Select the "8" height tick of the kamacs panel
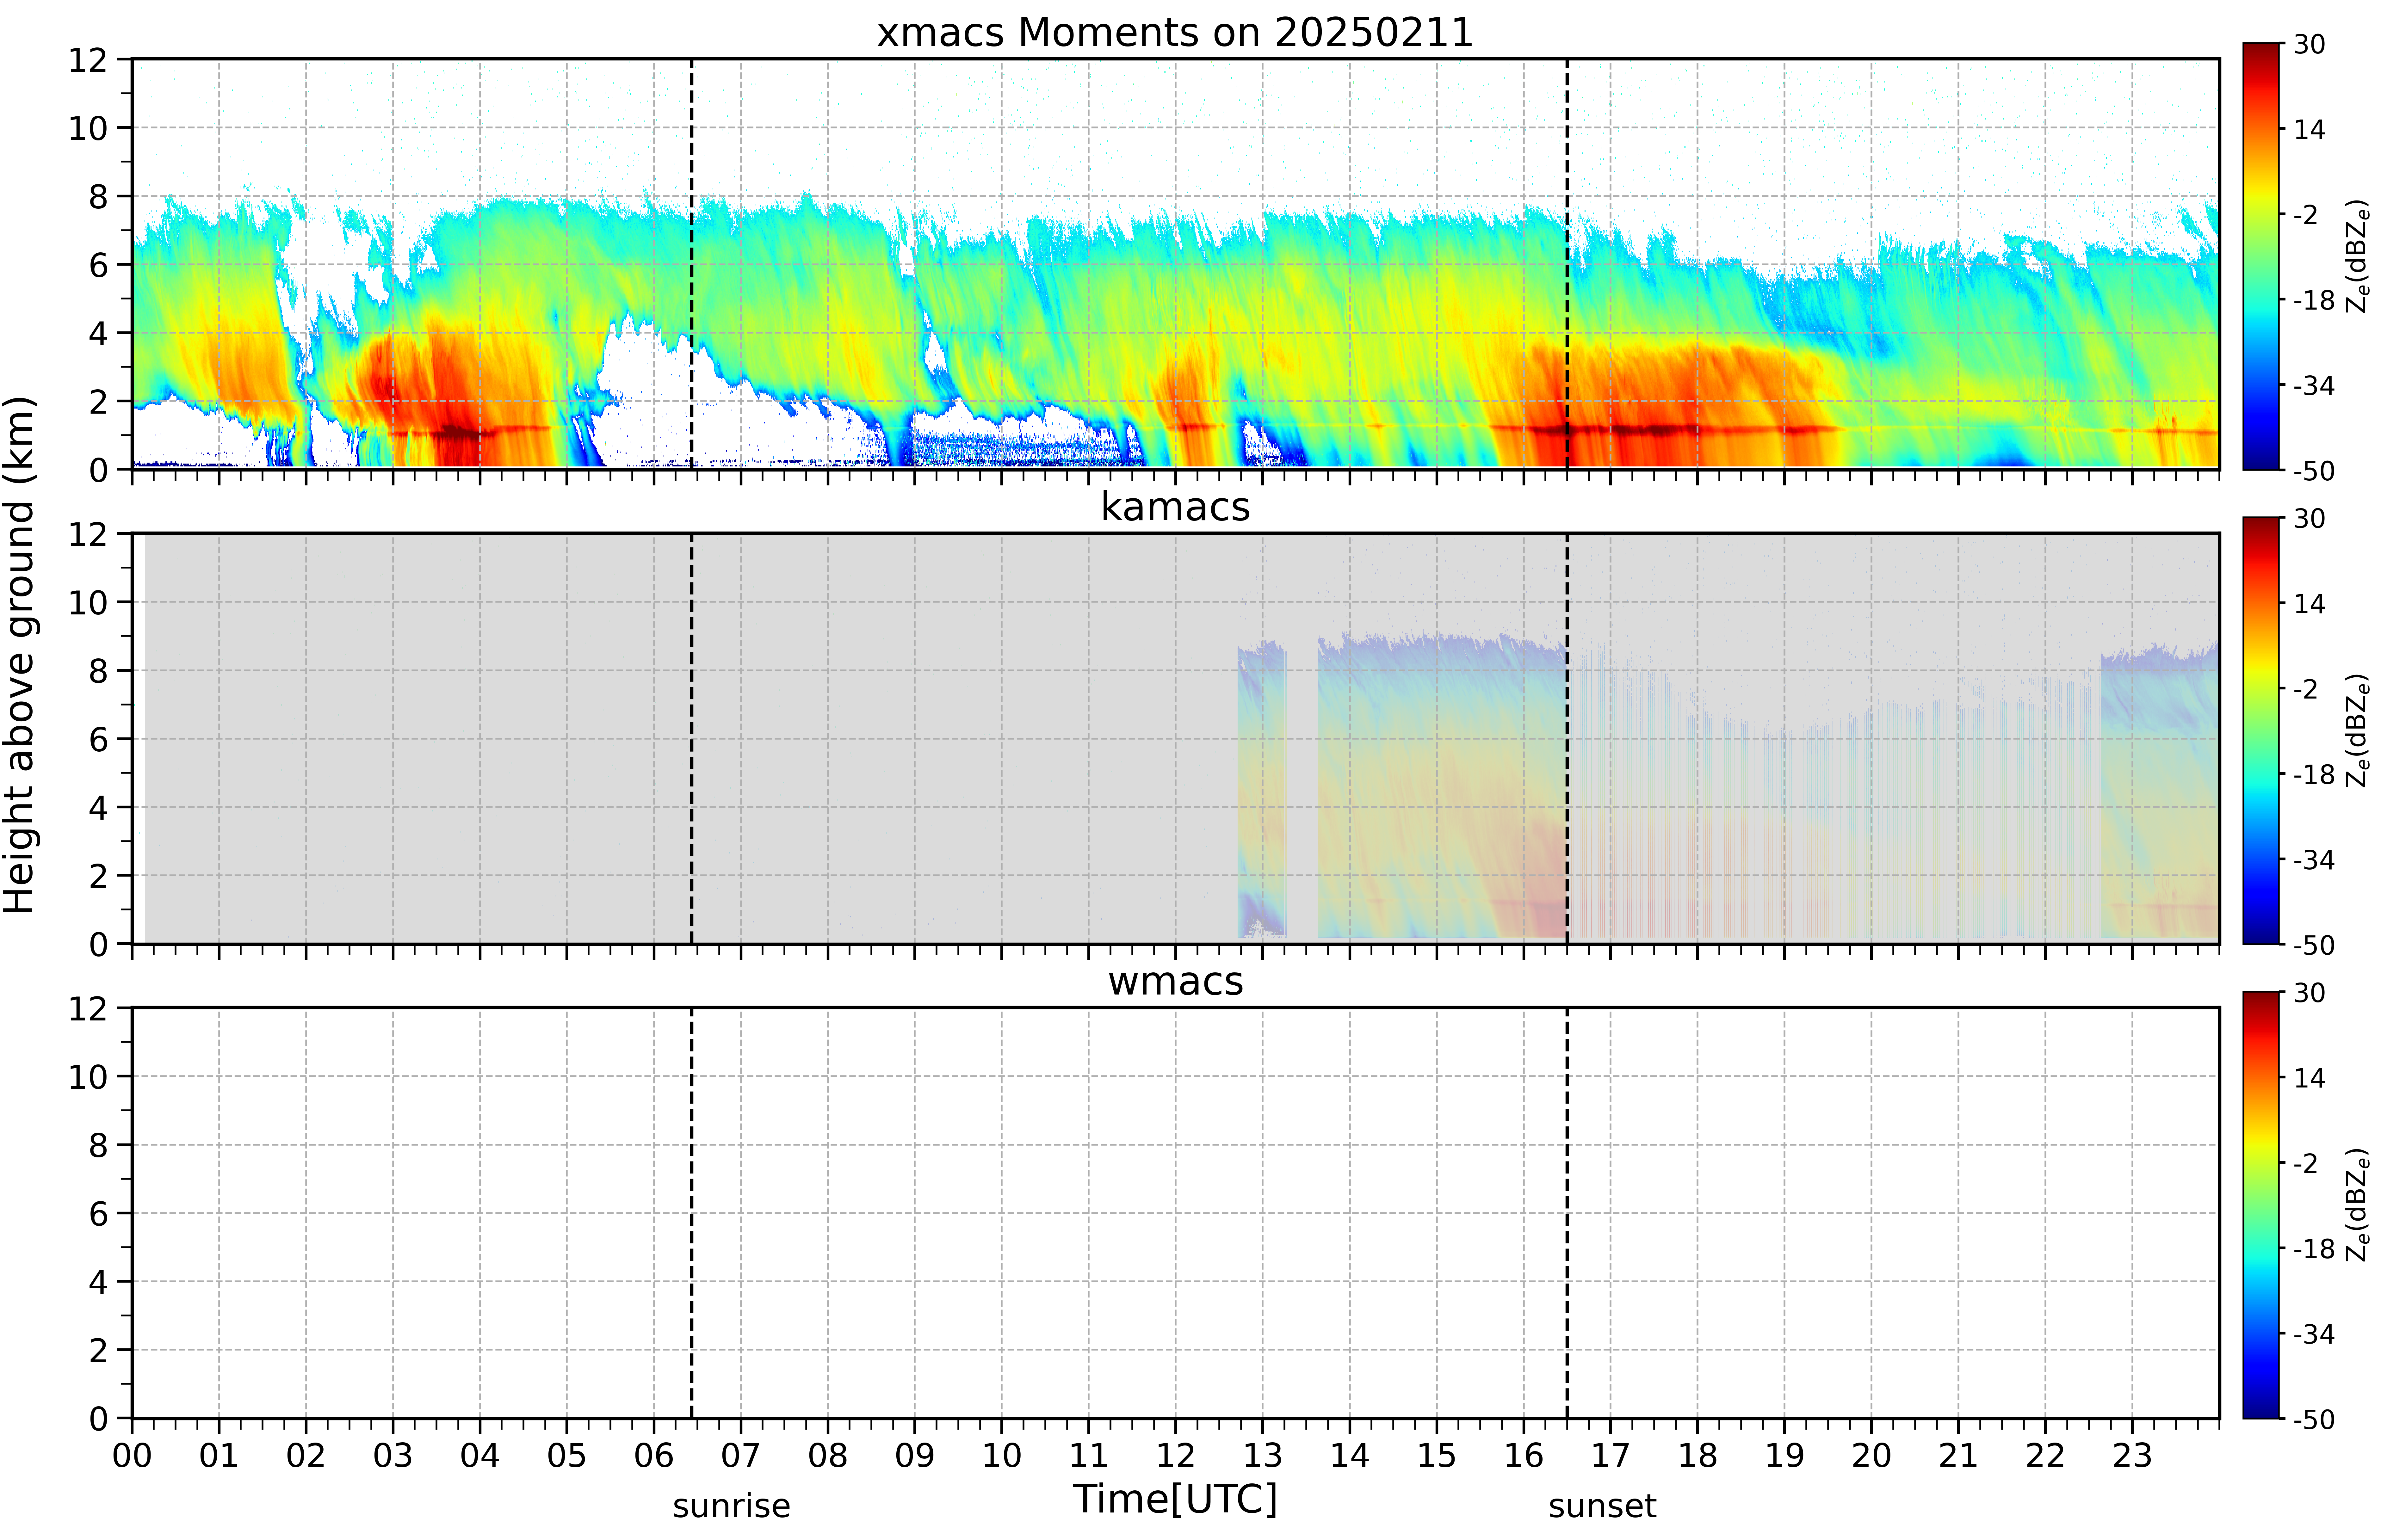Screen dimensions: 2387x1540 (98, 671)
